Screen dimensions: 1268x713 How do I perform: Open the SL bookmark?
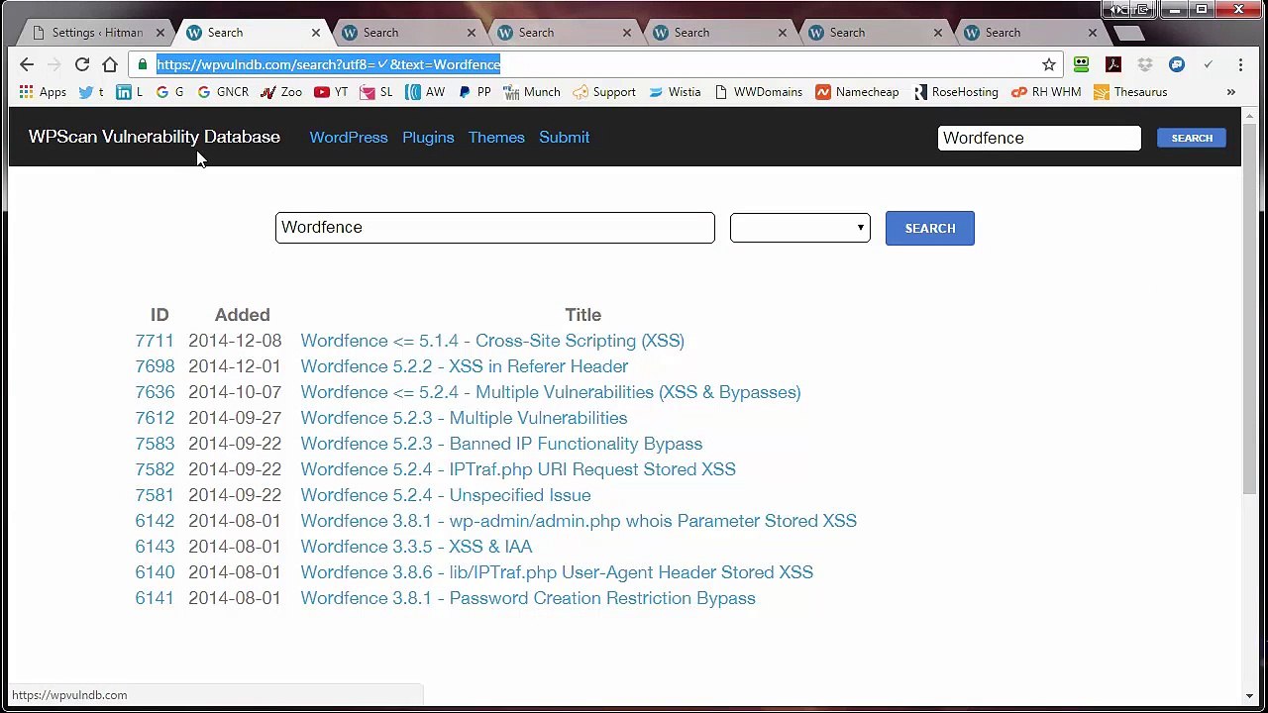pyautogui.click(x=376, y=92)
